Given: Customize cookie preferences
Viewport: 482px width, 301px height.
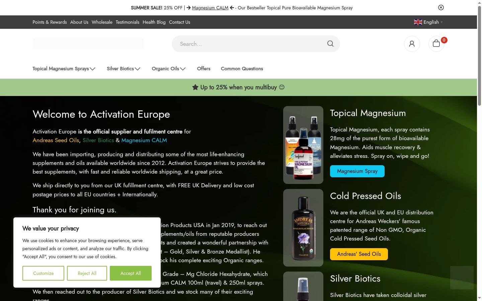Looking at the screenshot, I should (x=43, y=273).
